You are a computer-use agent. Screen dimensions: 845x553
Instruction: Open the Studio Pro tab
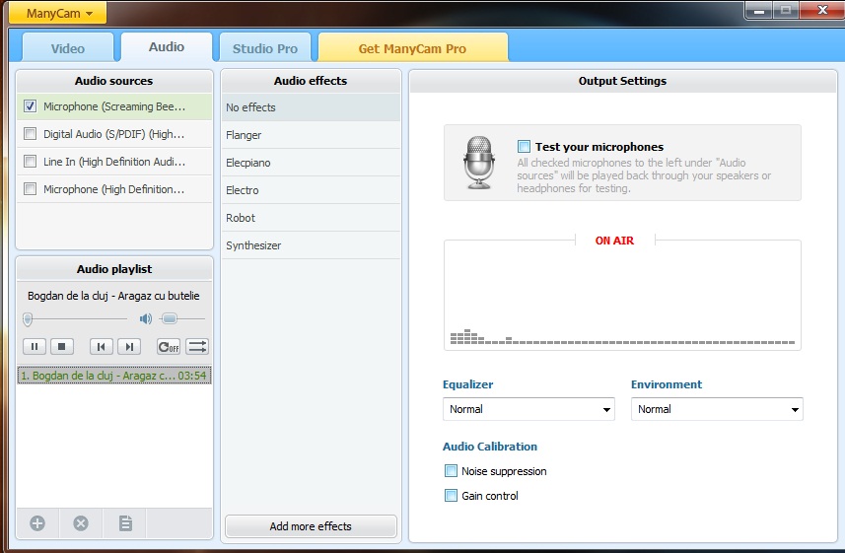264,48
